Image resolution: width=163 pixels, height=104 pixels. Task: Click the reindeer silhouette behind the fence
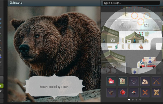coord(122,25)
